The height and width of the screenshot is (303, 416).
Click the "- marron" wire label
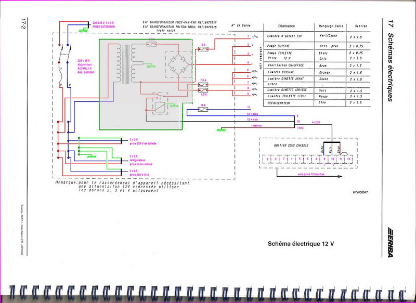(256, 125)
